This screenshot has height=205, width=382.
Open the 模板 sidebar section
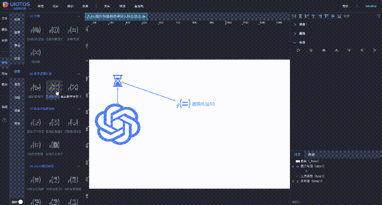[x=4, y=29]
